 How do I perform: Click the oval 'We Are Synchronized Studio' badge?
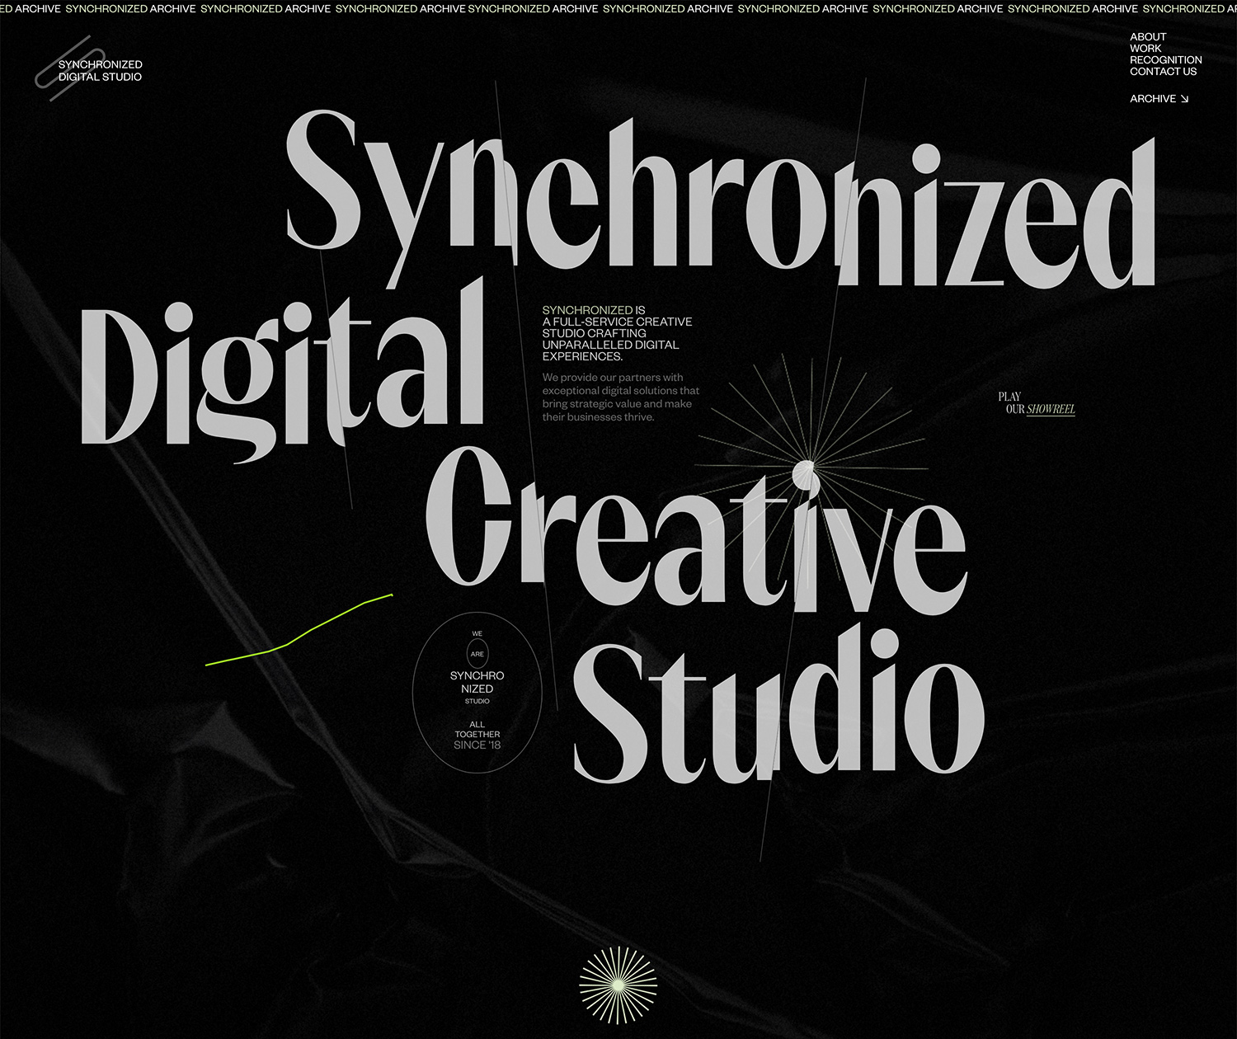coord(477,693)
